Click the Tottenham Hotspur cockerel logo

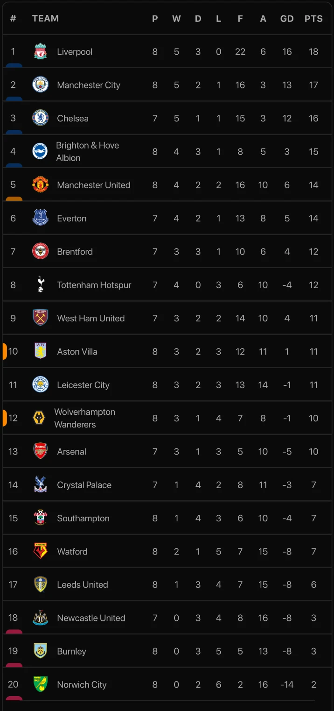click(41, 285)
